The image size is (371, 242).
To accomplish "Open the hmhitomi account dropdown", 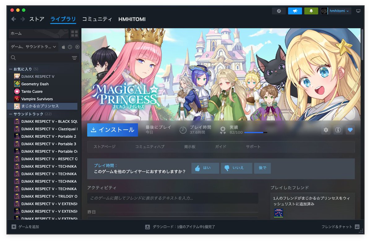I will point(339,11).
